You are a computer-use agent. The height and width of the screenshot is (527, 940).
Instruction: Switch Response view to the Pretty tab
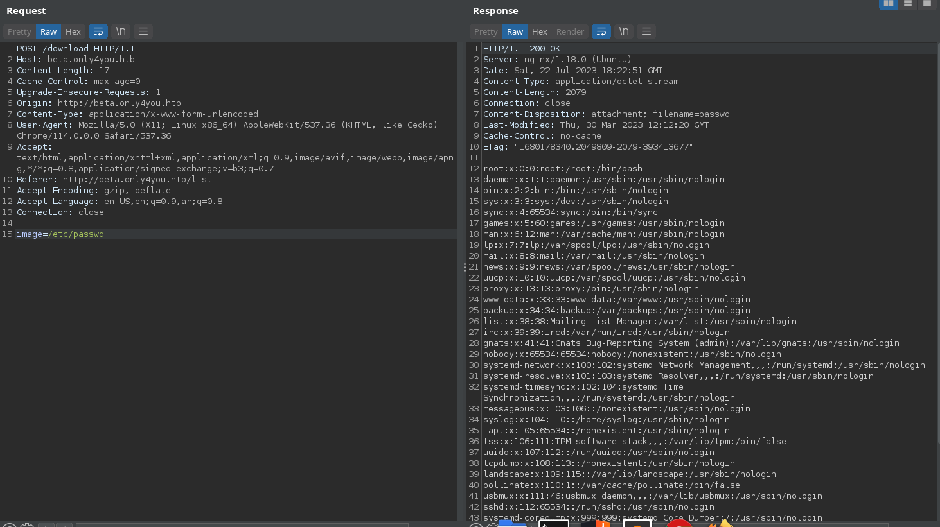[x=486, y=31]
